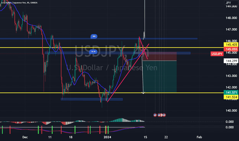Screen dimensions: 239x141
Task: Click the 149.000 price axis label
Action: tap(231, 6)
